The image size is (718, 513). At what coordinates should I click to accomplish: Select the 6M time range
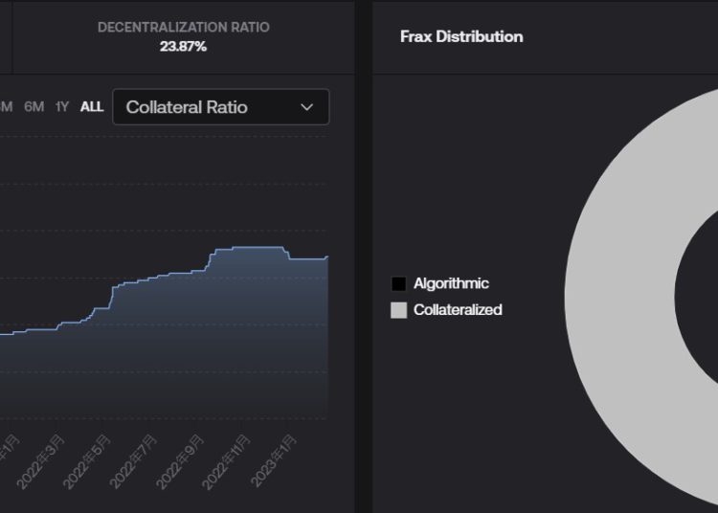(34, 107)
